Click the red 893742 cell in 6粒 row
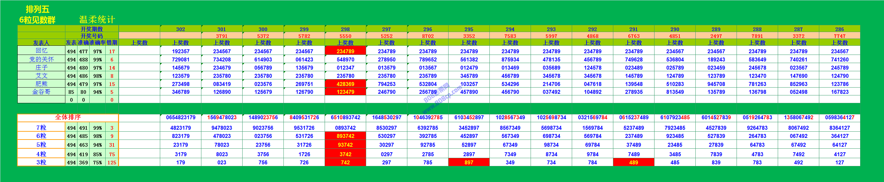Viewport: 884px width, 182px height. 345,136
